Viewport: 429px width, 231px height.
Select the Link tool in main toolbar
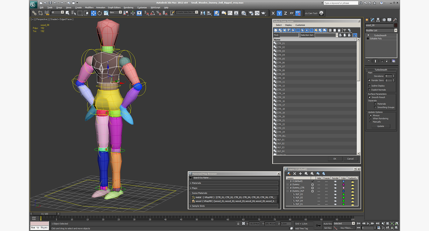34,13
